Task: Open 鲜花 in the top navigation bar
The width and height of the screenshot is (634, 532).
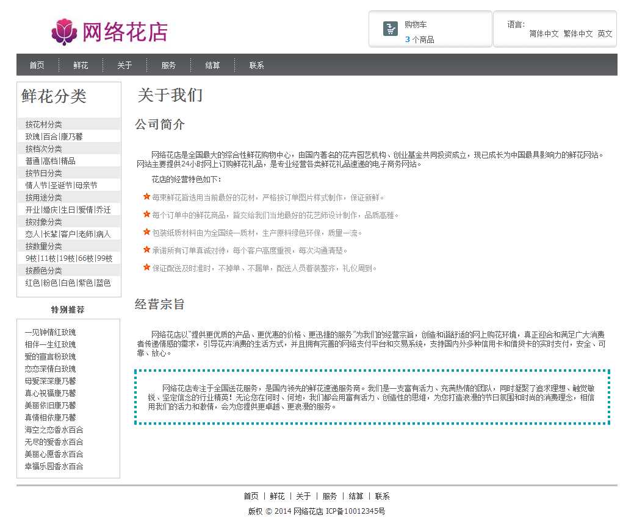Action: pyautogui.click(x=81, y=65)
